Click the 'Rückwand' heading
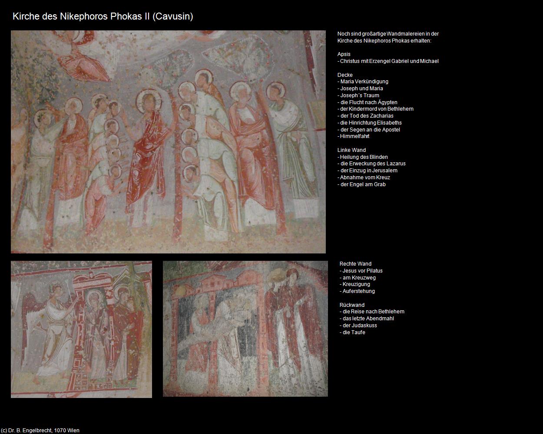 [352, 305]
